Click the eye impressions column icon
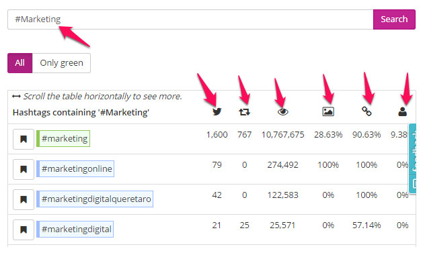This screenshot has height=253, width=425. (x=282, y=112)
